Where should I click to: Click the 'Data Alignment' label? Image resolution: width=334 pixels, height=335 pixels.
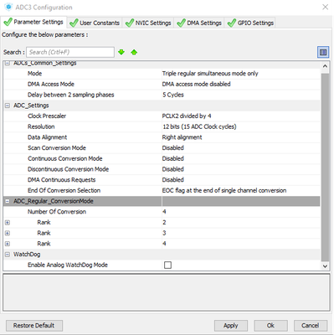[47, 137]
